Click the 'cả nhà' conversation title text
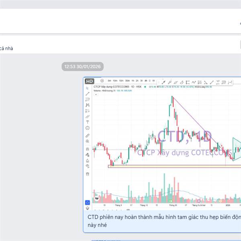 [x=6, y=49]
